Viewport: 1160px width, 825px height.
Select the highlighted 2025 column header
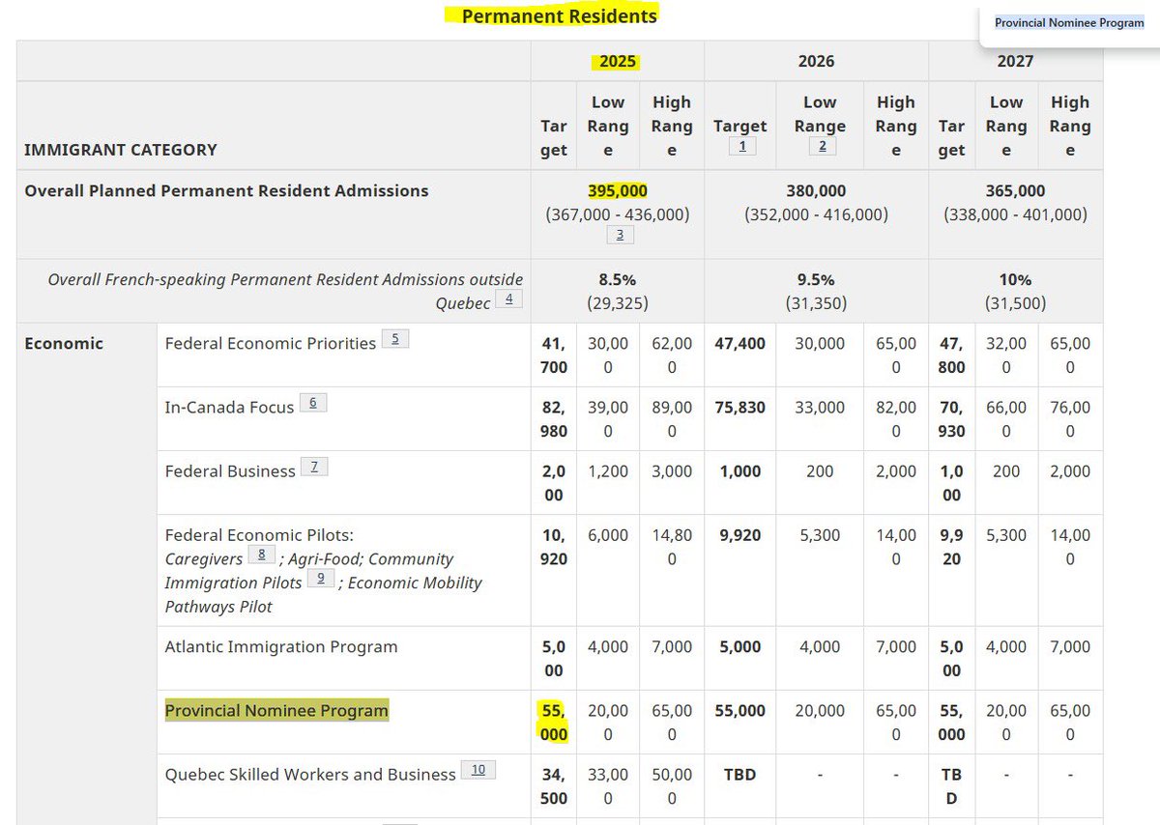point(617,60)
